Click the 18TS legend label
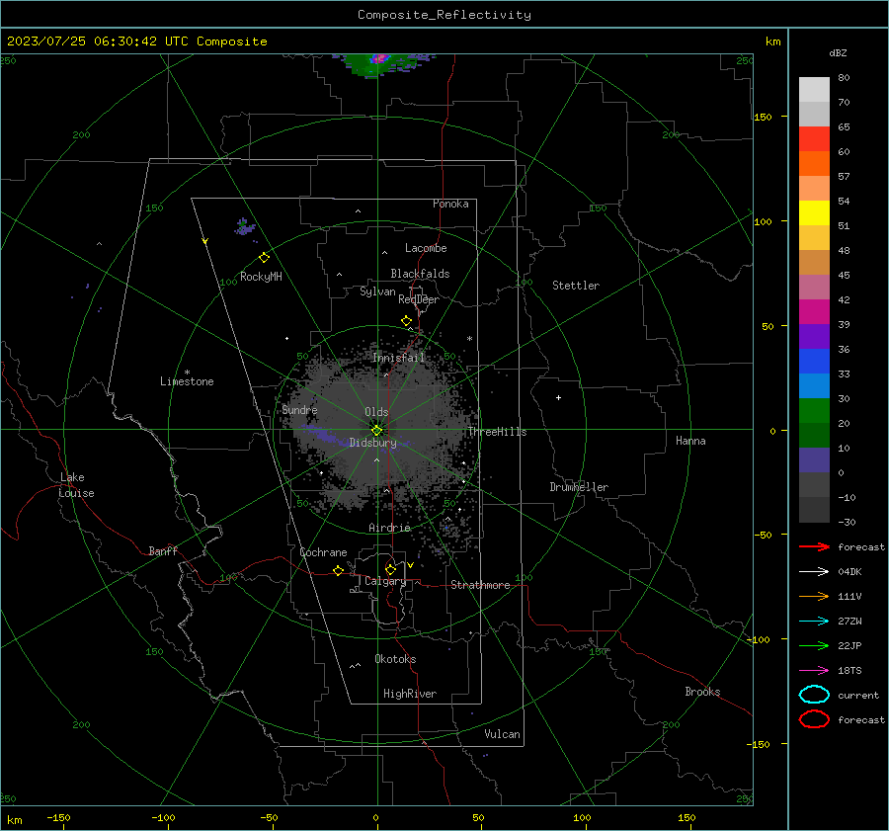 (x=849, y=671)
